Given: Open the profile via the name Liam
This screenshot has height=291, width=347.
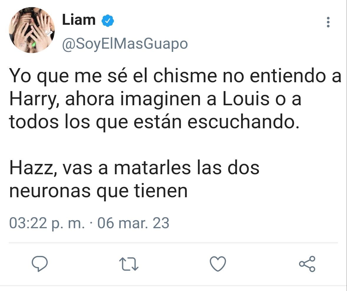Looking at the screenshot, I should coord(79,20).
